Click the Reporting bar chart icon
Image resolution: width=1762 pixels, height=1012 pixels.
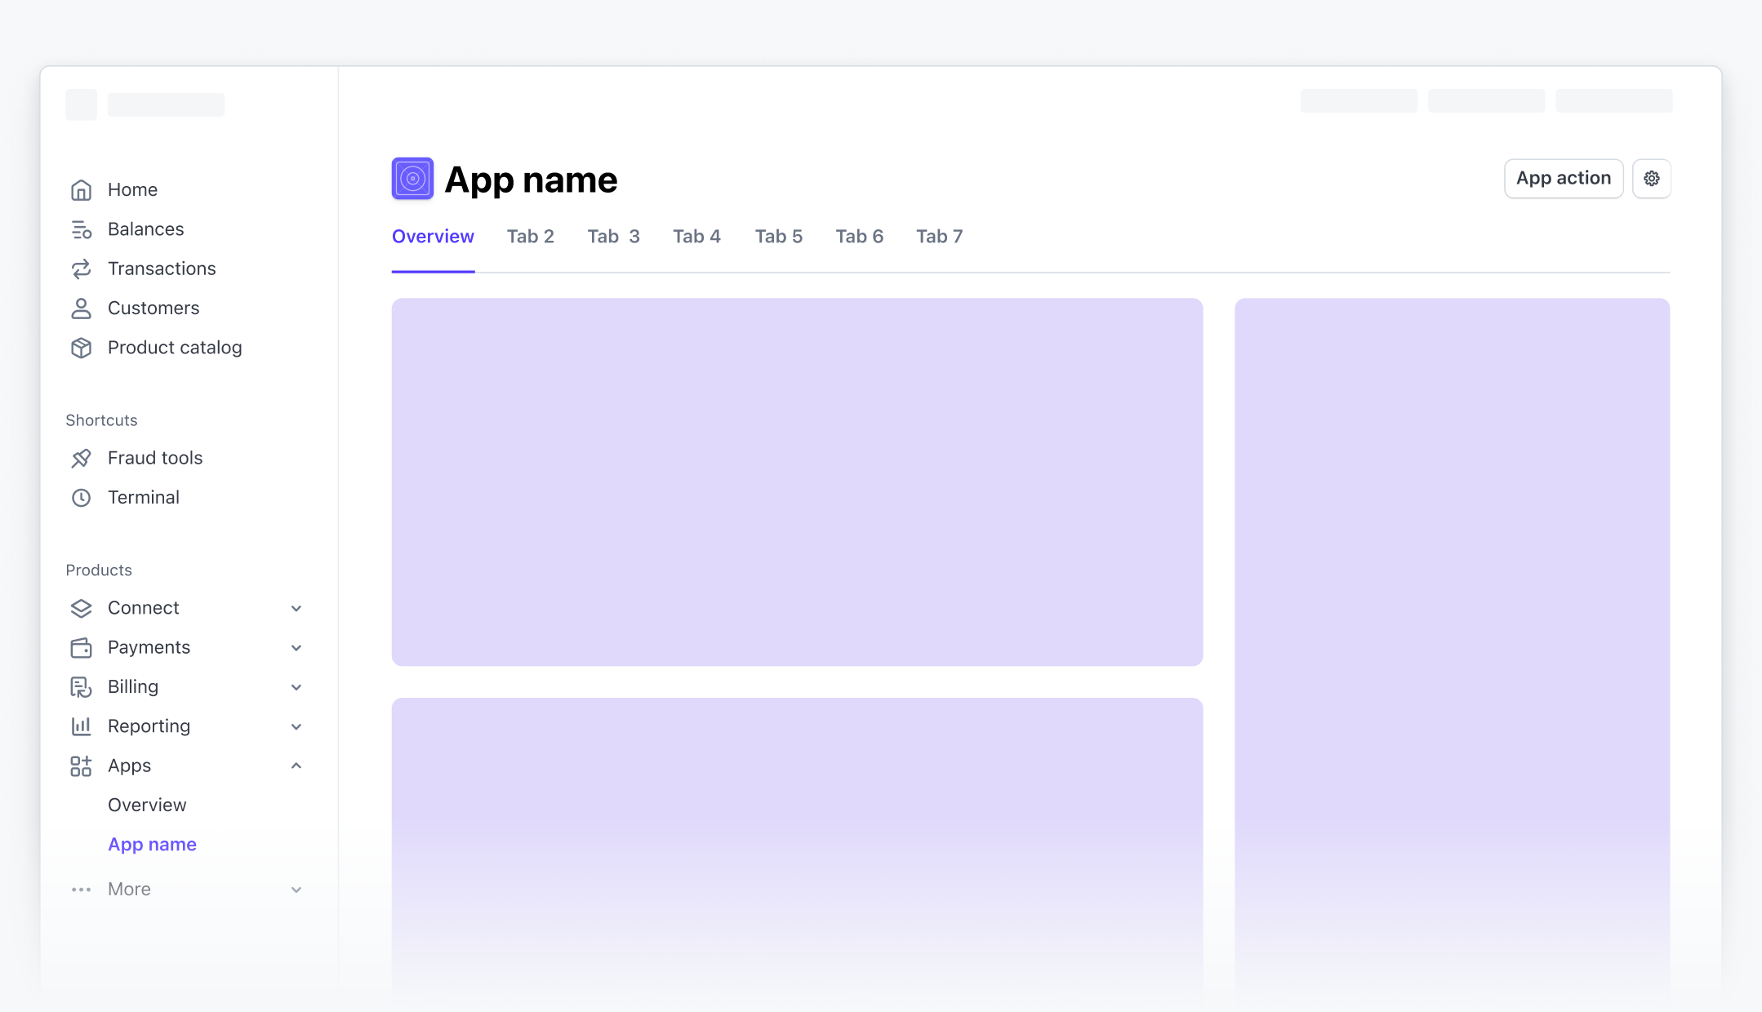pos(81,726)
